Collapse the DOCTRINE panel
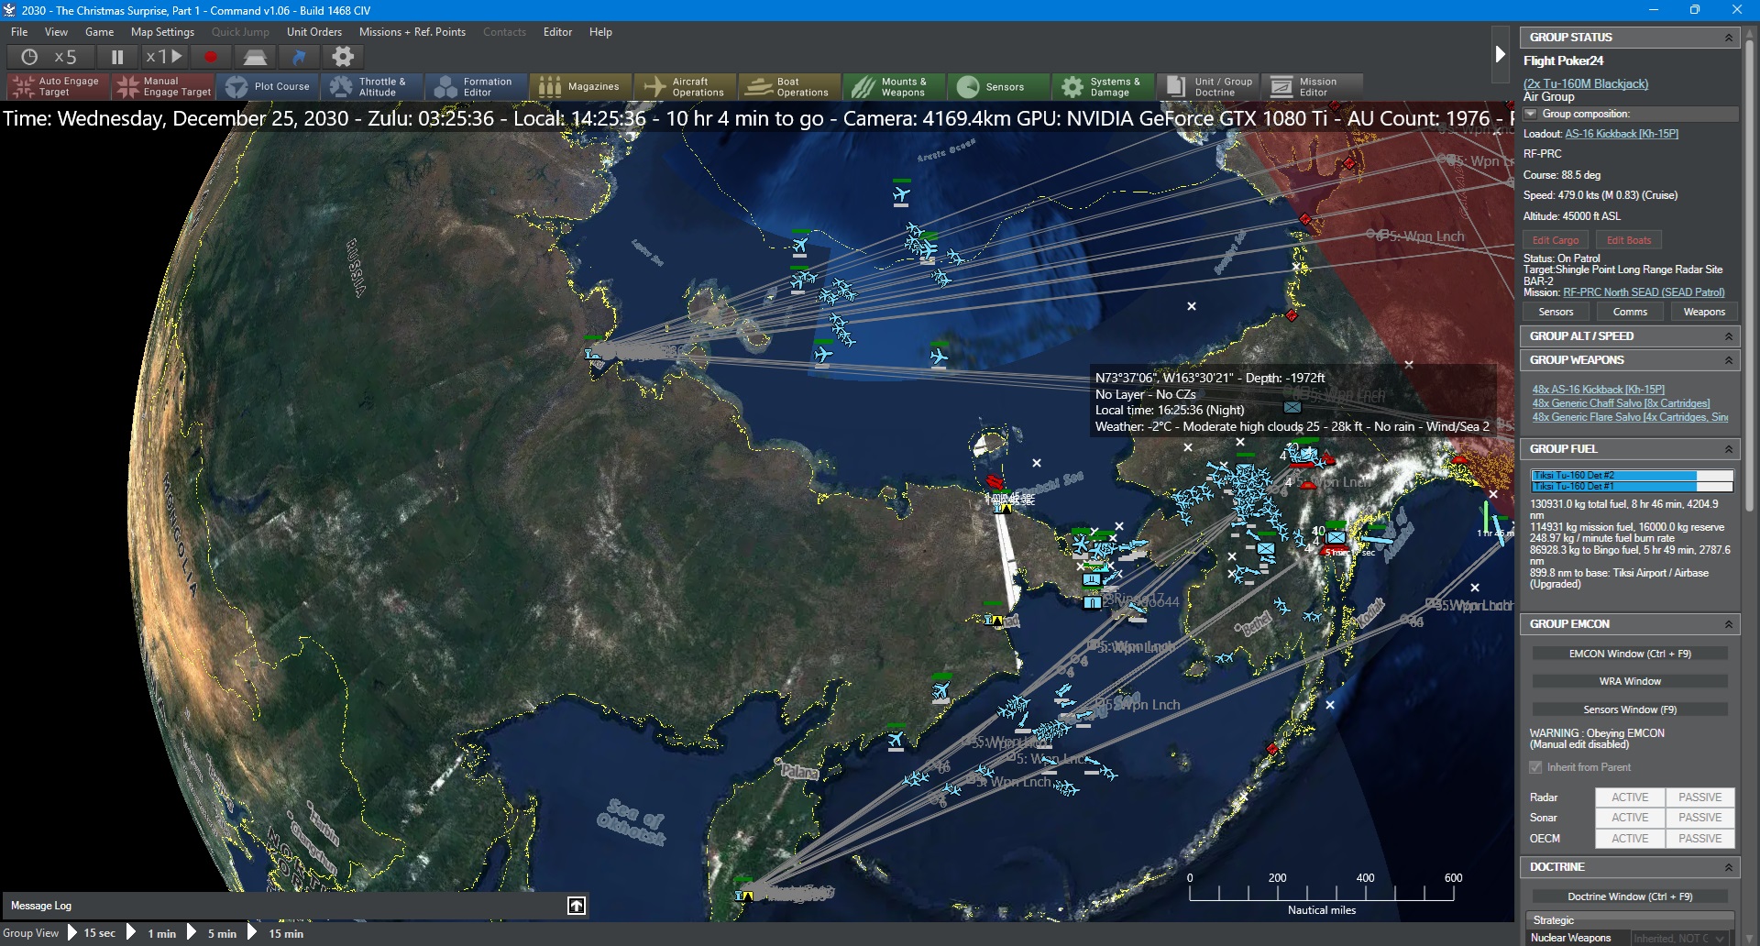 coord(1728,867)
